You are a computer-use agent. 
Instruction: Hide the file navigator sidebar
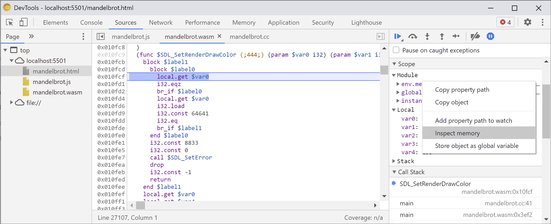[x=101, y=37]
